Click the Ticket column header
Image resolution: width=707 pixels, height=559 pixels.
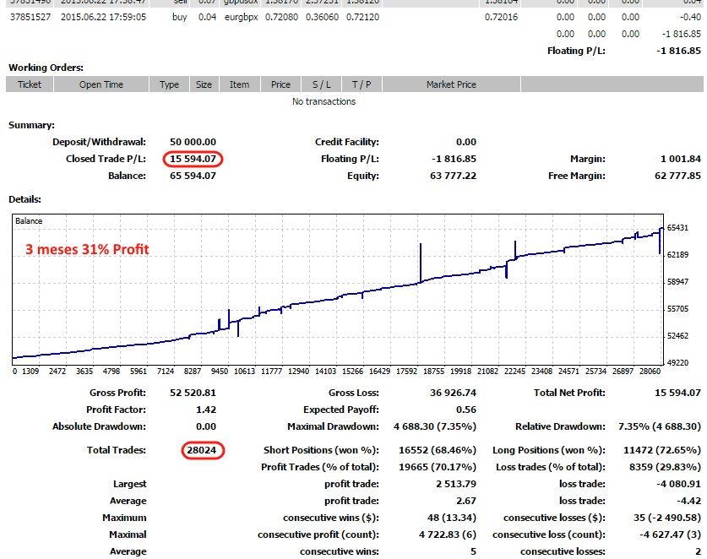[x=30, y=84]
